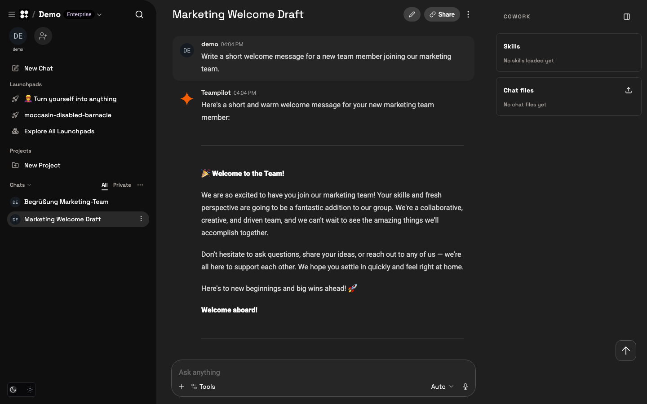Click 'Welcome to the Team!' heading text
647x404 pixels.
pos(248,173)
